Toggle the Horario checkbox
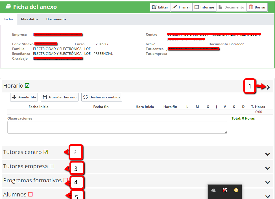The width and height of the screenshot is (275, 199). tap(27, 86)
